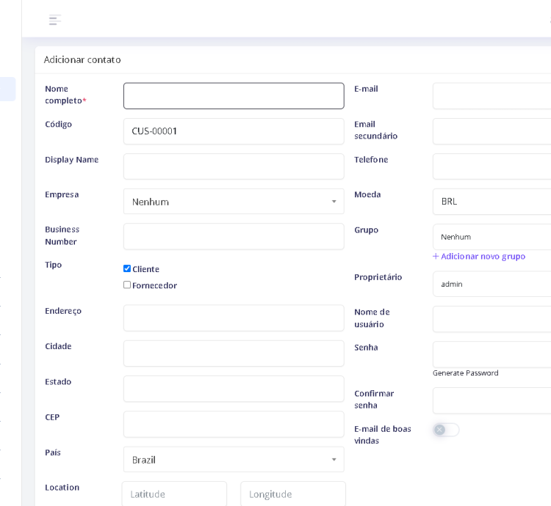Screen dimensions: 551x506
Task: Click the Display Name text field
Action: point(234,166)
